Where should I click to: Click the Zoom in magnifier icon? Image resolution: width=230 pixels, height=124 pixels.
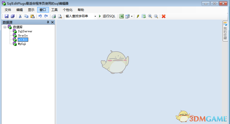pos(150,16)
